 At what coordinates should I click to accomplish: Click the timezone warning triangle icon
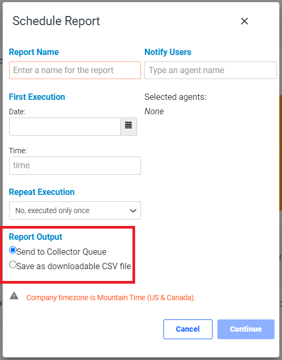click(x=14, y=295)
